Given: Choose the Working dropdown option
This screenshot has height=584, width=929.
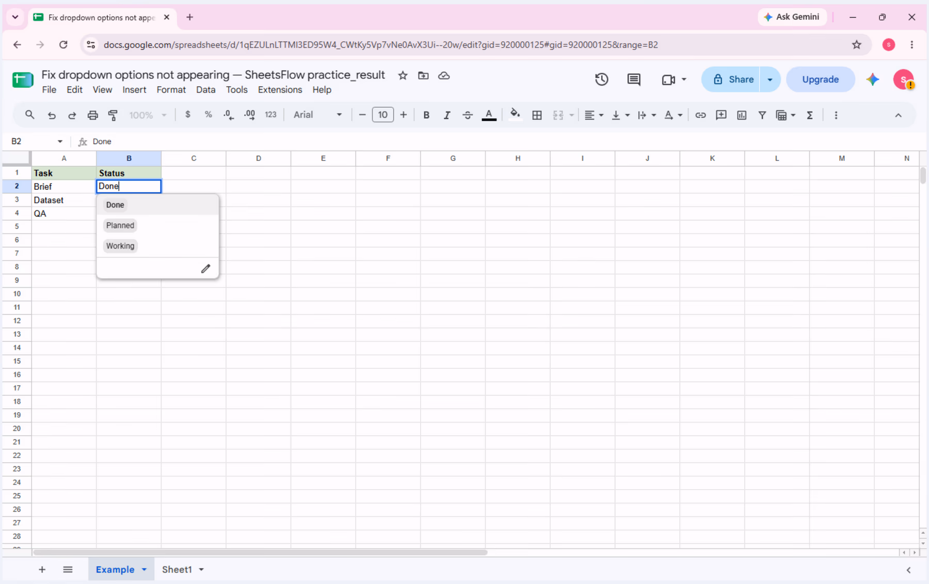Looking at the screenshot, I should [x=120, y=246].
